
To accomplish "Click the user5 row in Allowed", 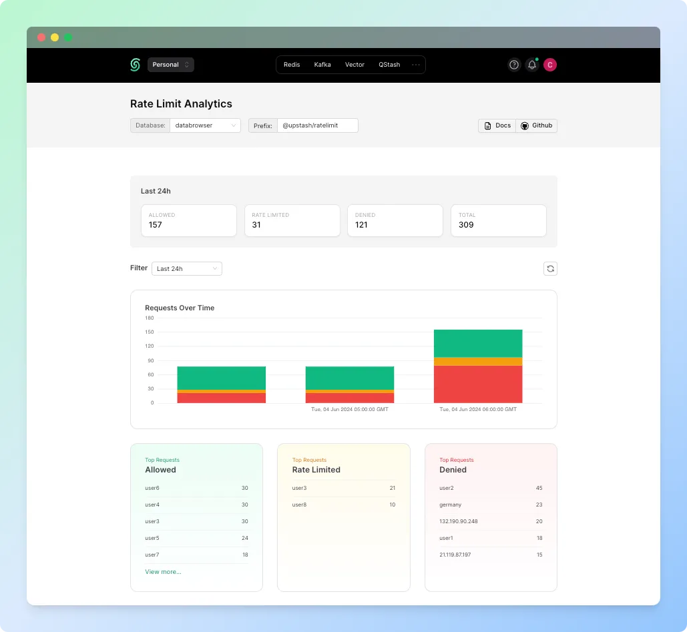I will click(197, 538).
